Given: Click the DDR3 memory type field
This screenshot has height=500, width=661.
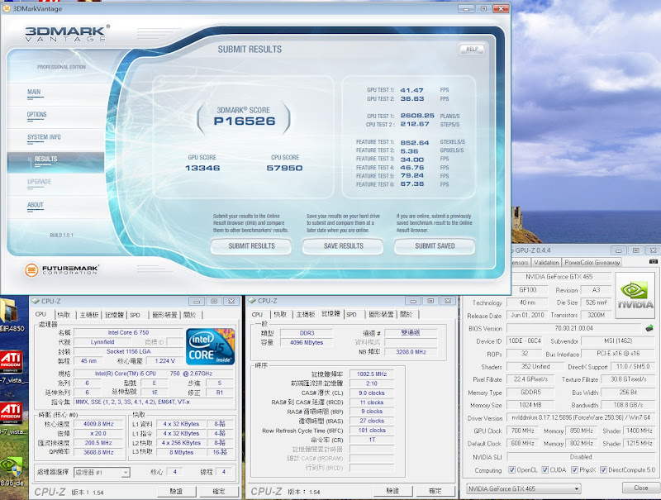Looking at the screenshot, I should 307,333.
